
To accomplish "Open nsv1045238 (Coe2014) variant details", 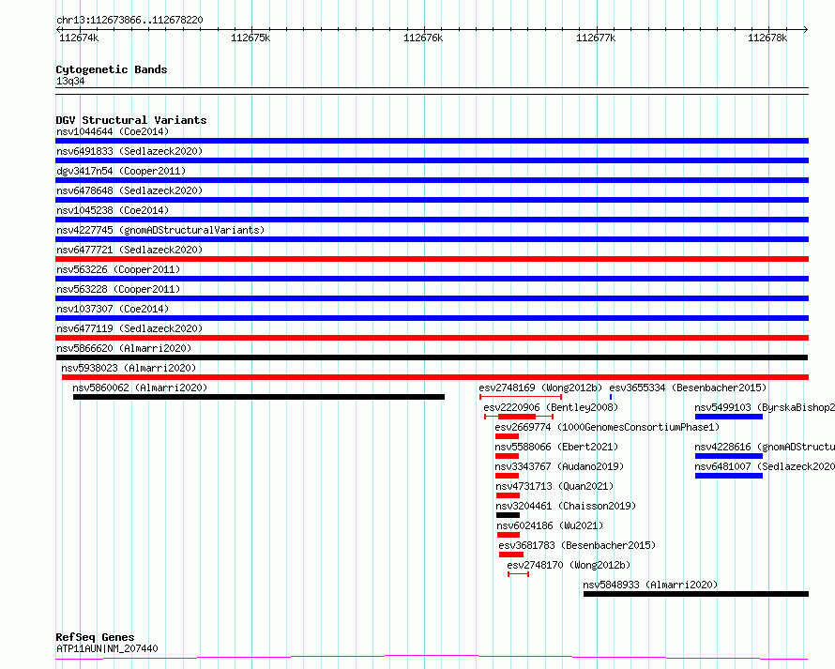I will pyautogui.click(x=113, y=210).
